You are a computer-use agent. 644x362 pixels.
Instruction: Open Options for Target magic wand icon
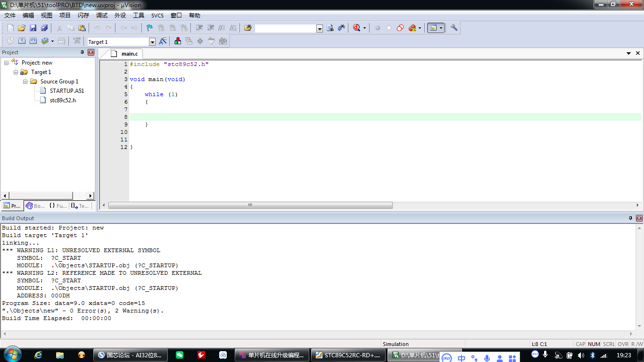(163, 41)
